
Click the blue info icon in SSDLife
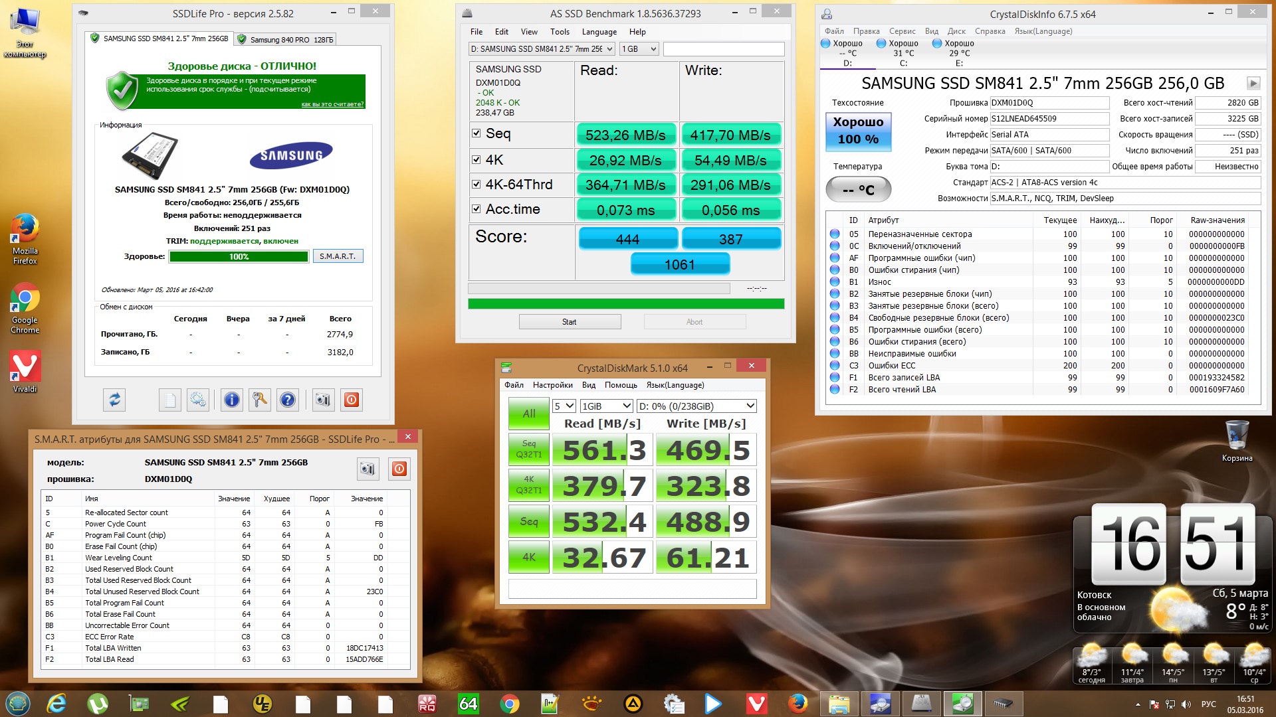point(231,400)
